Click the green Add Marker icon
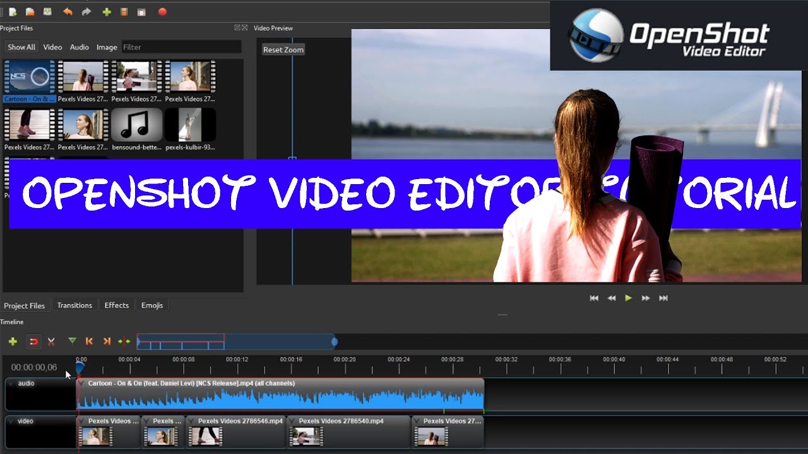Image resolution: width=808 pixels, height=454 pixels. pos(72,341)
